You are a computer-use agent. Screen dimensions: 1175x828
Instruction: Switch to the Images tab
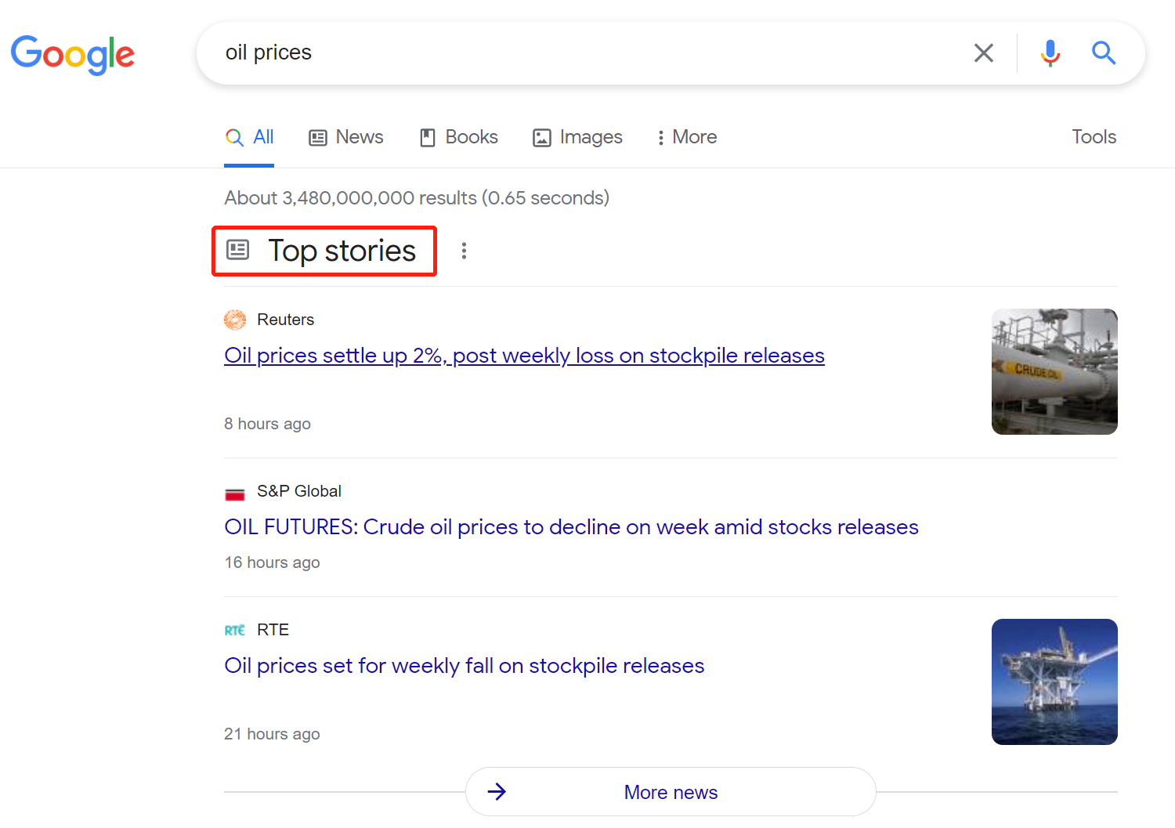577,137
